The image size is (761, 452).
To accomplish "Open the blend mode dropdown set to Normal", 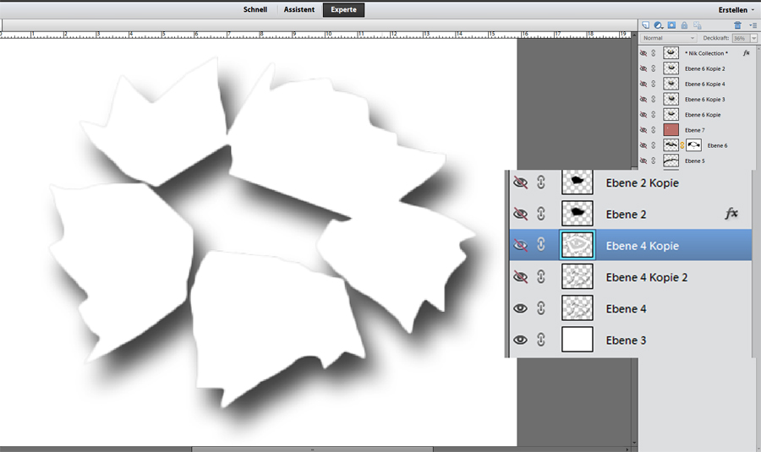I will pos(668,39).
